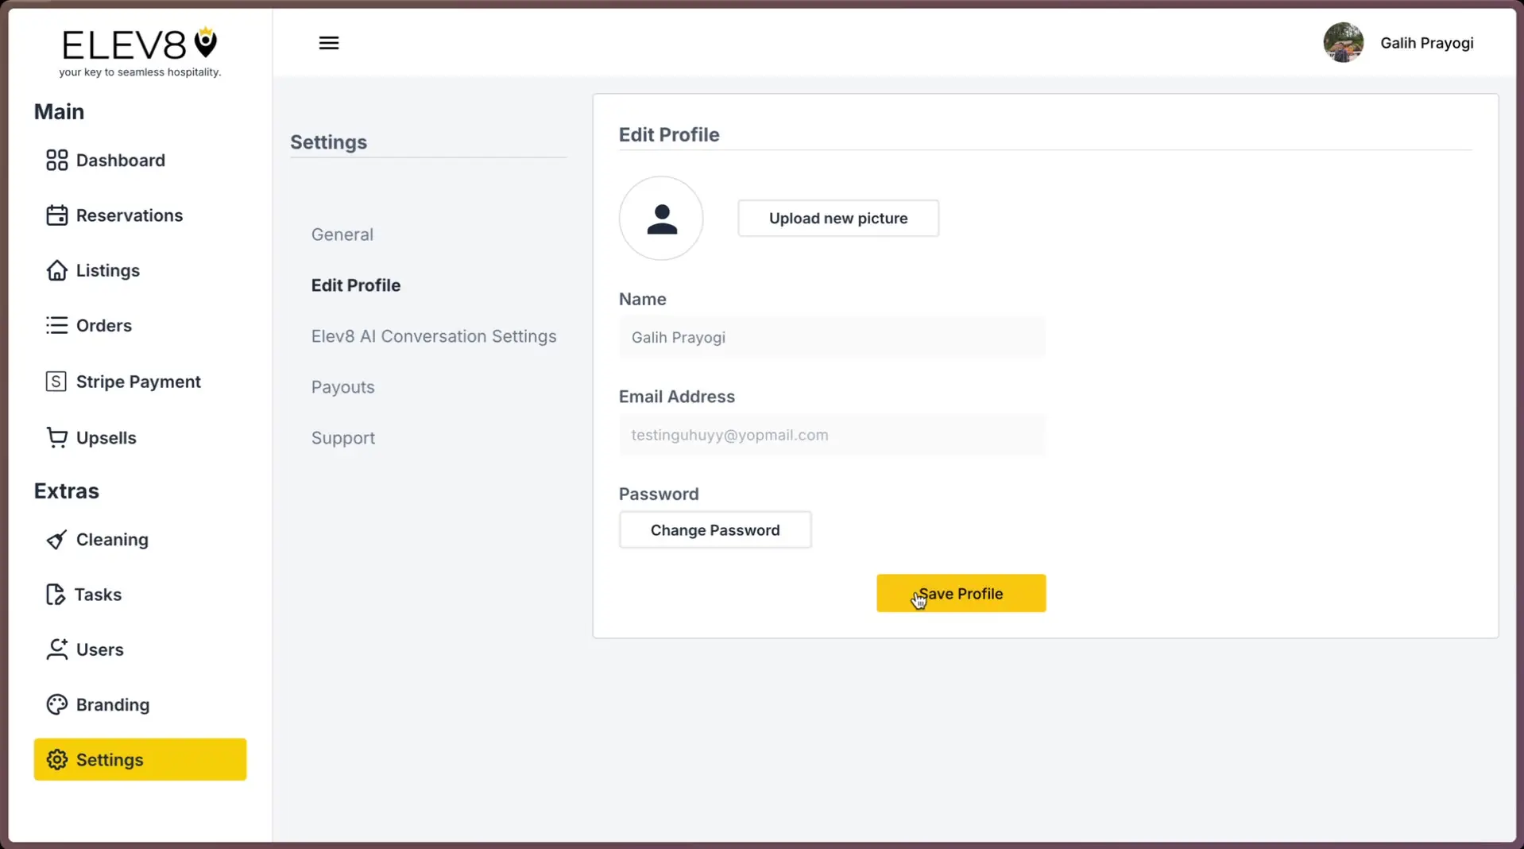Click the Name input field
Screen dimensions: 1524x849
point(831,337)
